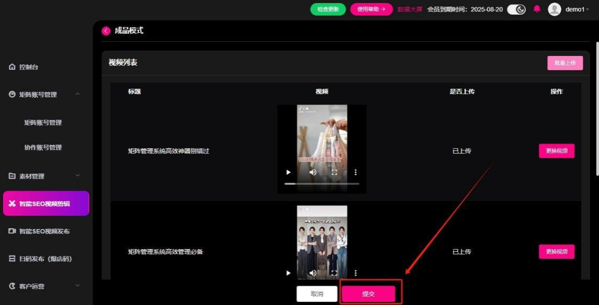Viewport: 599px width, 305px height.
Task: Click the pink back arrow beside 成品模式
Action: tap(106, 31)
